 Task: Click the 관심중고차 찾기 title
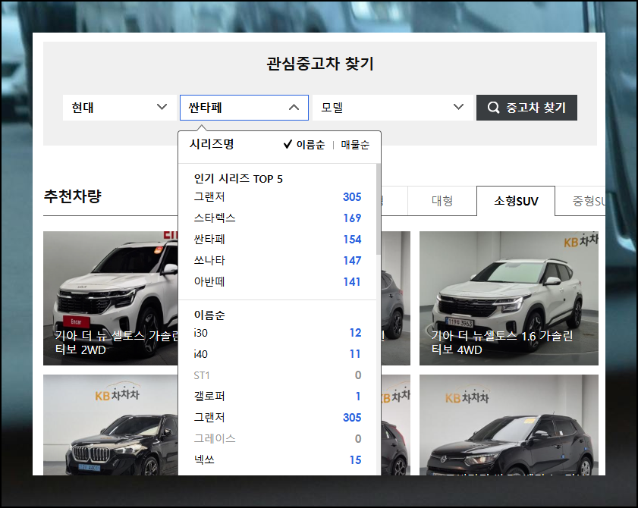pos(320,64)
